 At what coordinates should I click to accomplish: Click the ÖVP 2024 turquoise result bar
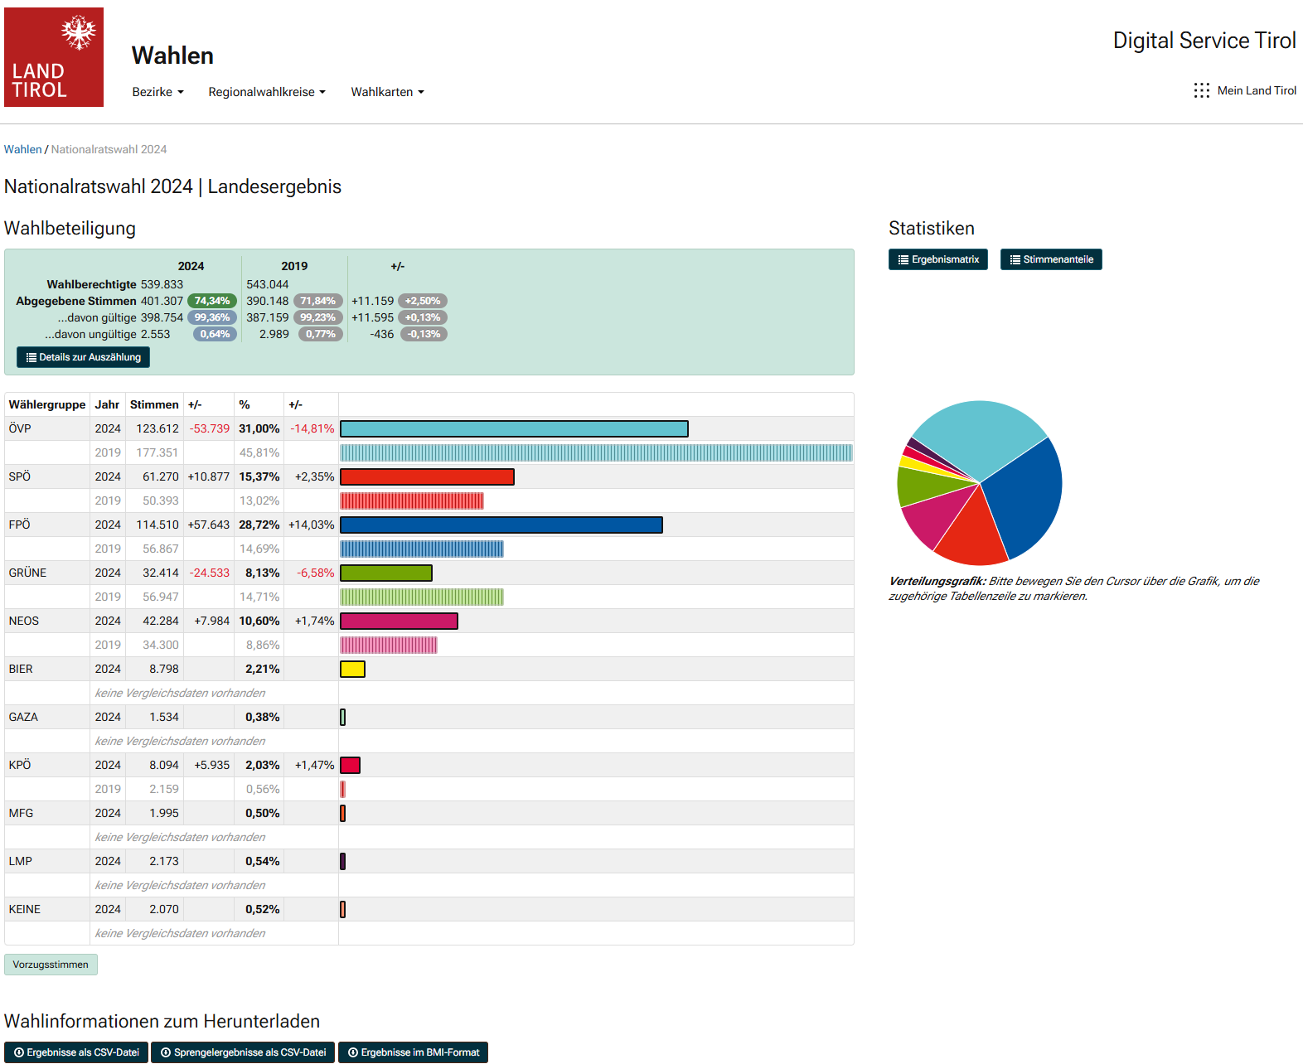514,428
